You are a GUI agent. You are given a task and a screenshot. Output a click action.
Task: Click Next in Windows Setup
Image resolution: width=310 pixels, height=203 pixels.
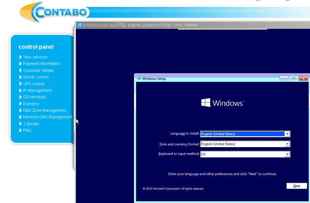(x=297, y=186)
